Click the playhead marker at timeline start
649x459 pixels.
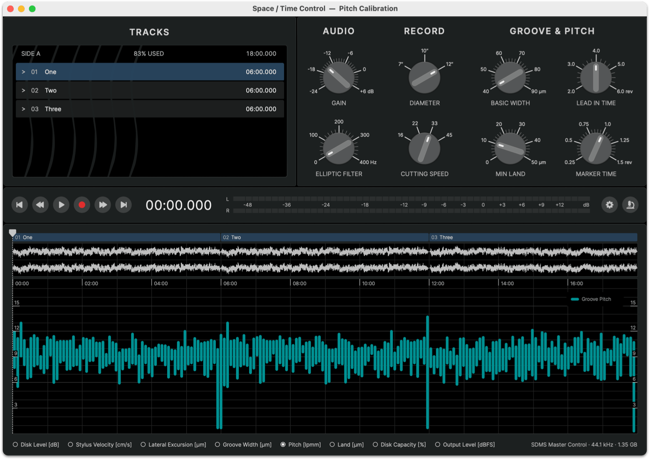click(13, 233)
